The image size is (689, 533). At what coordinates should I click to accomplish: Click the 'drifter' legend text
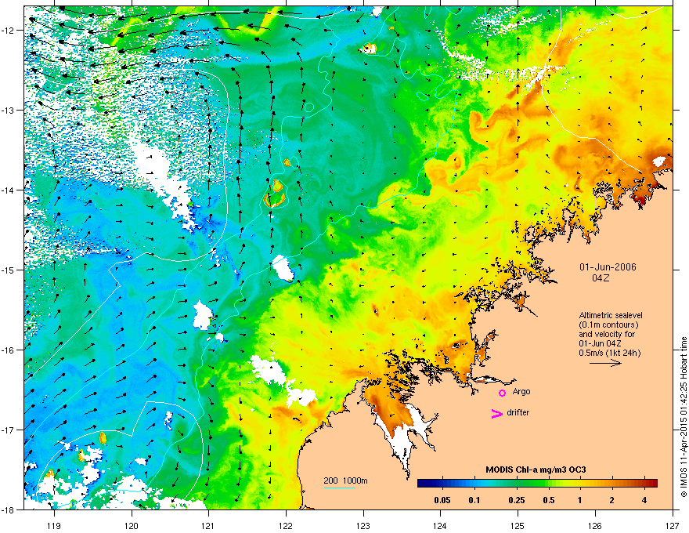click(x=518, y=412)
